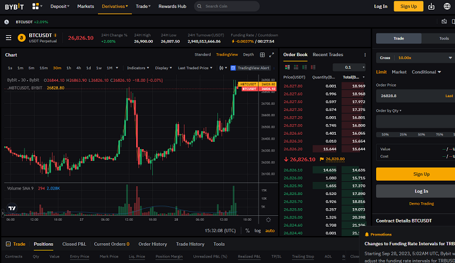Click the TradingView logo on chart
This screenshot has width=455, height=263.
pos(12,208)
